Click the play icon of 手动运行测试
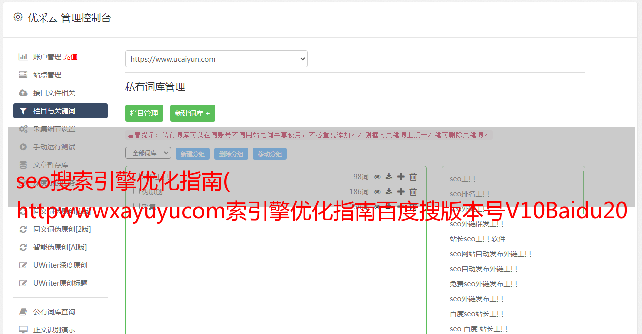 (23, 147)
